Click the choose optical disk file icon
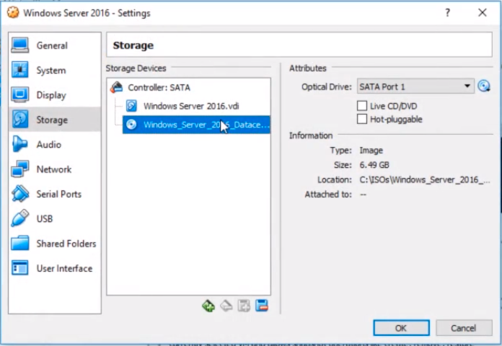The width and height of the screenshot is (502, 346). 484,86
